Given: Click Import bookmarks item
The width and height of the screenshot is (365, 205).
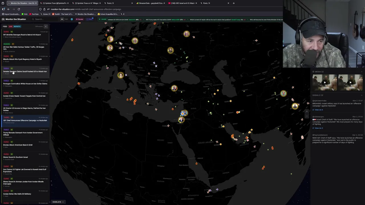Looking at the screenshot, I should pos(11,14).
